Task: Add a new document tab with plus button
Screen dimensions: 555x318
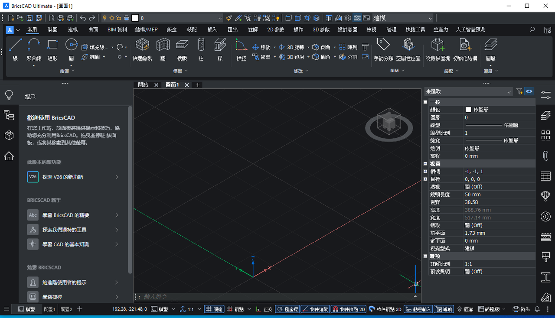Action: [198, 85]
